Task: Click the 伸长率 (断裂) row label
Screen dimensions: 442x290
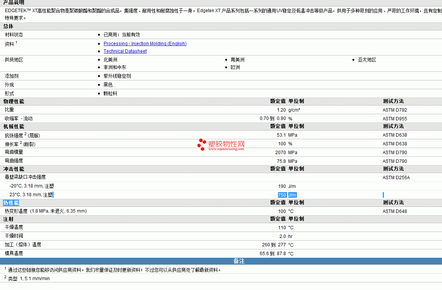Action: pos(20,144)
